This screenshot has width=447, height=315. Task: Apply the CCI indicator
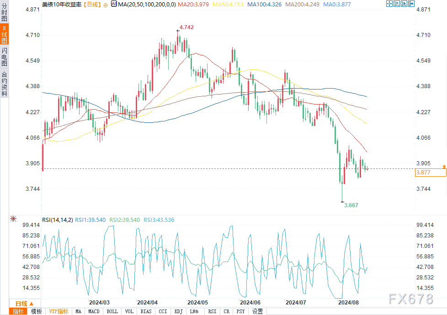[163, 312]
